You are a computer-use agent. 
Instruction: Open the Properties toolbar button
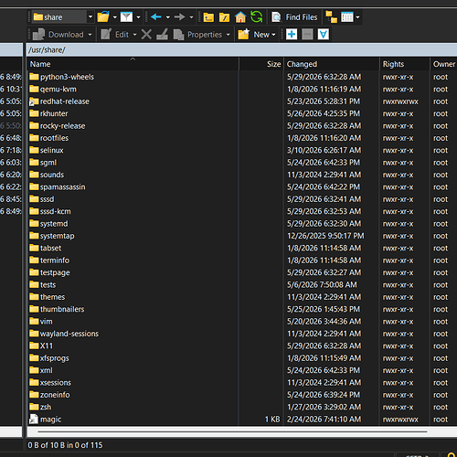pyautogui.click(x=197, y=35)
